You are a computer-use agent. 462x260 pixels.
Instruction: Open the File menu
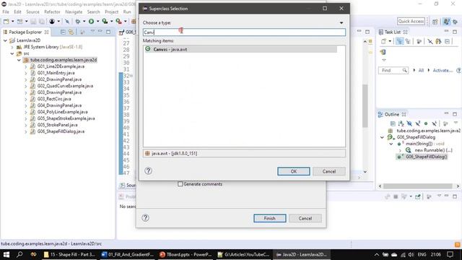[6, 12]
